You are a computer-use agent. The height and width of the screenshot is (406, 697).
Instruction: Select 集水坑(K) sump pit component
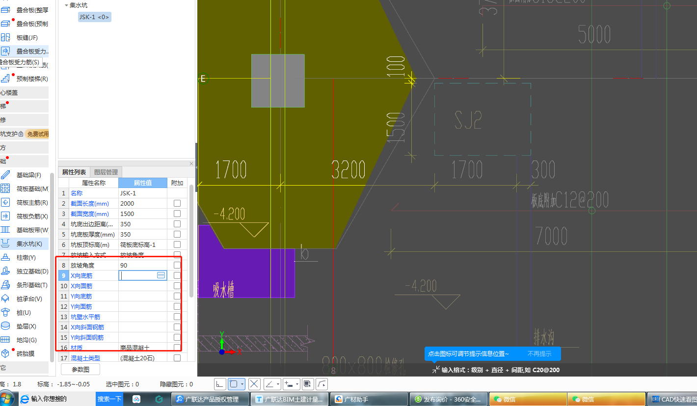coord(25,244)
